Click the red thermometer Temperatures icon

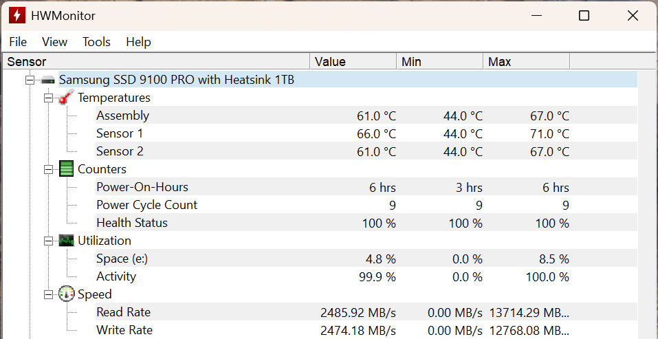pyautogui.click(x=66, y=98)
